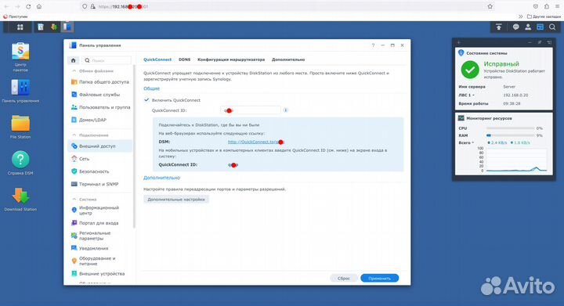Collapse the Обмен файлами section
The height and width of the screenshot is (306, 564).
(x=74, y=71)
